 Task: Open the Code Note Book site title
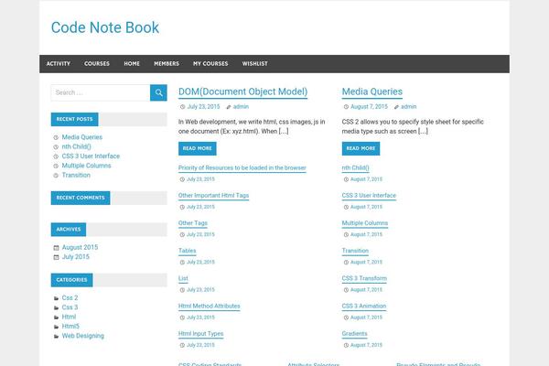[105, 27]
